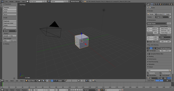The image size is (174, 91).
Task: Click the play animation button in timeline
Action: (78, 90)
